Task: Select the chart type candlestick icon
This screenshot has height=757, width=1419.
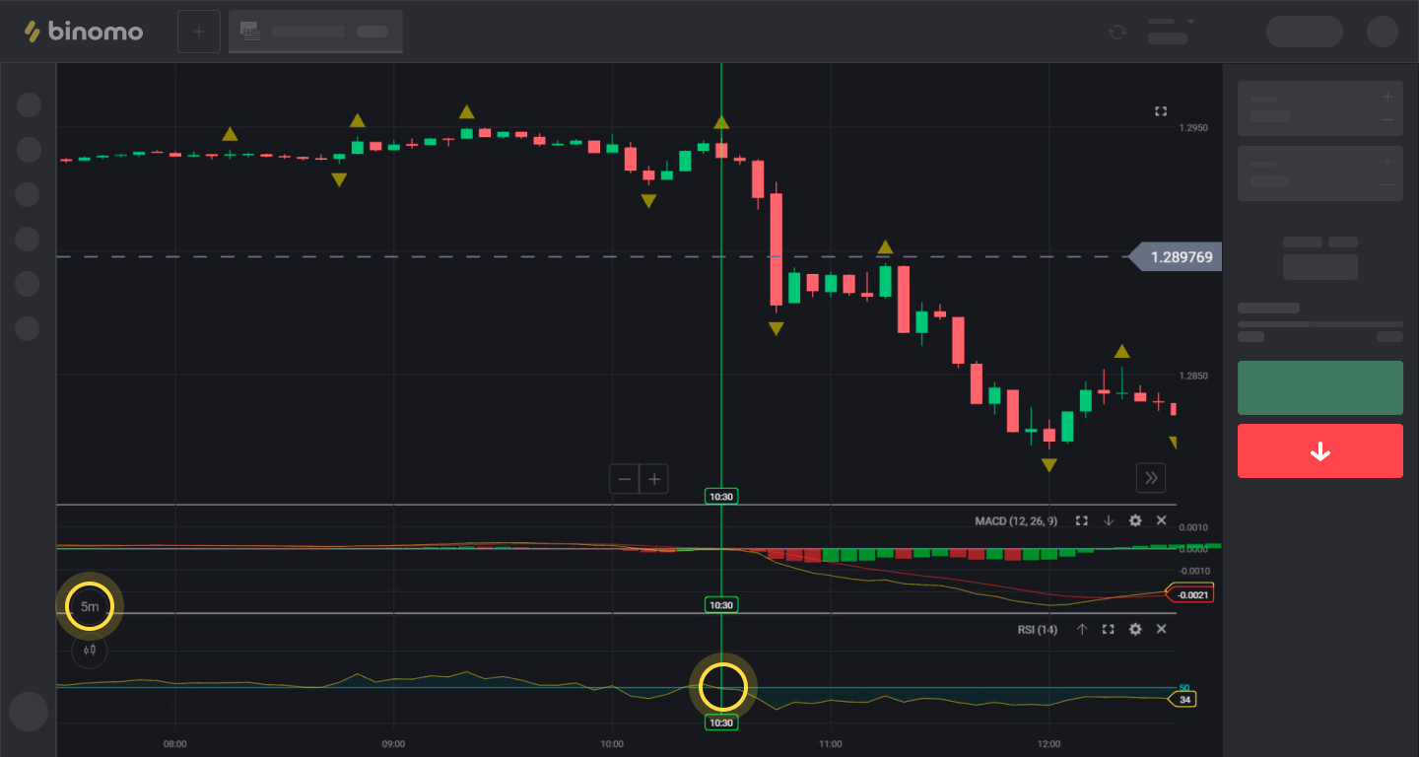Action: click(90, 650)
